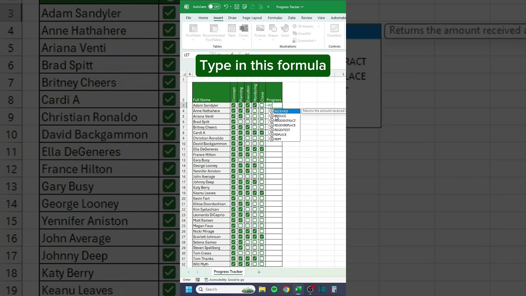
Task: Click the New blank file icon
Action: (x=252, y=7)
